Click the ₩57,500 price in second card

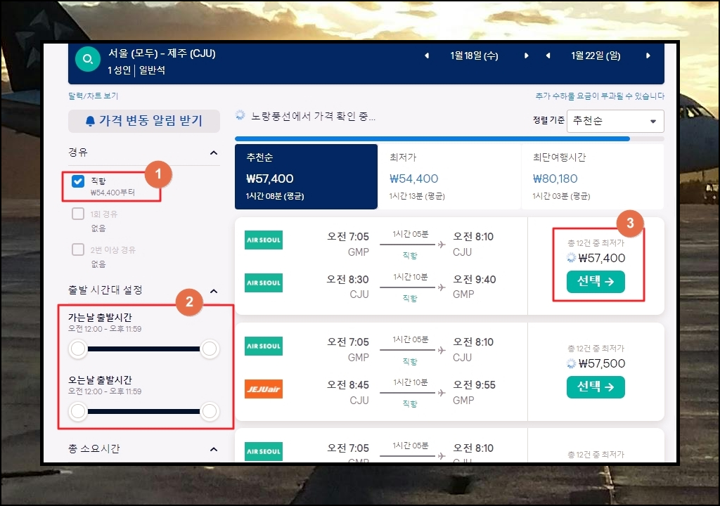602,363
